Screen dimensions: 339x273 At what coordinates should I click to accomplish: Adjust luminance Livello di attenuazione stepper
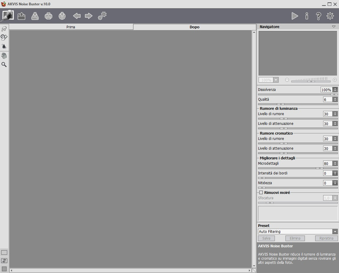point(335,124)
